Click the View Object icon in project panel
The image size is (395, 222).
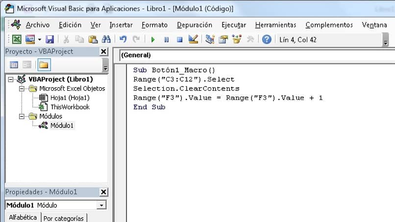tap(26, 65)
